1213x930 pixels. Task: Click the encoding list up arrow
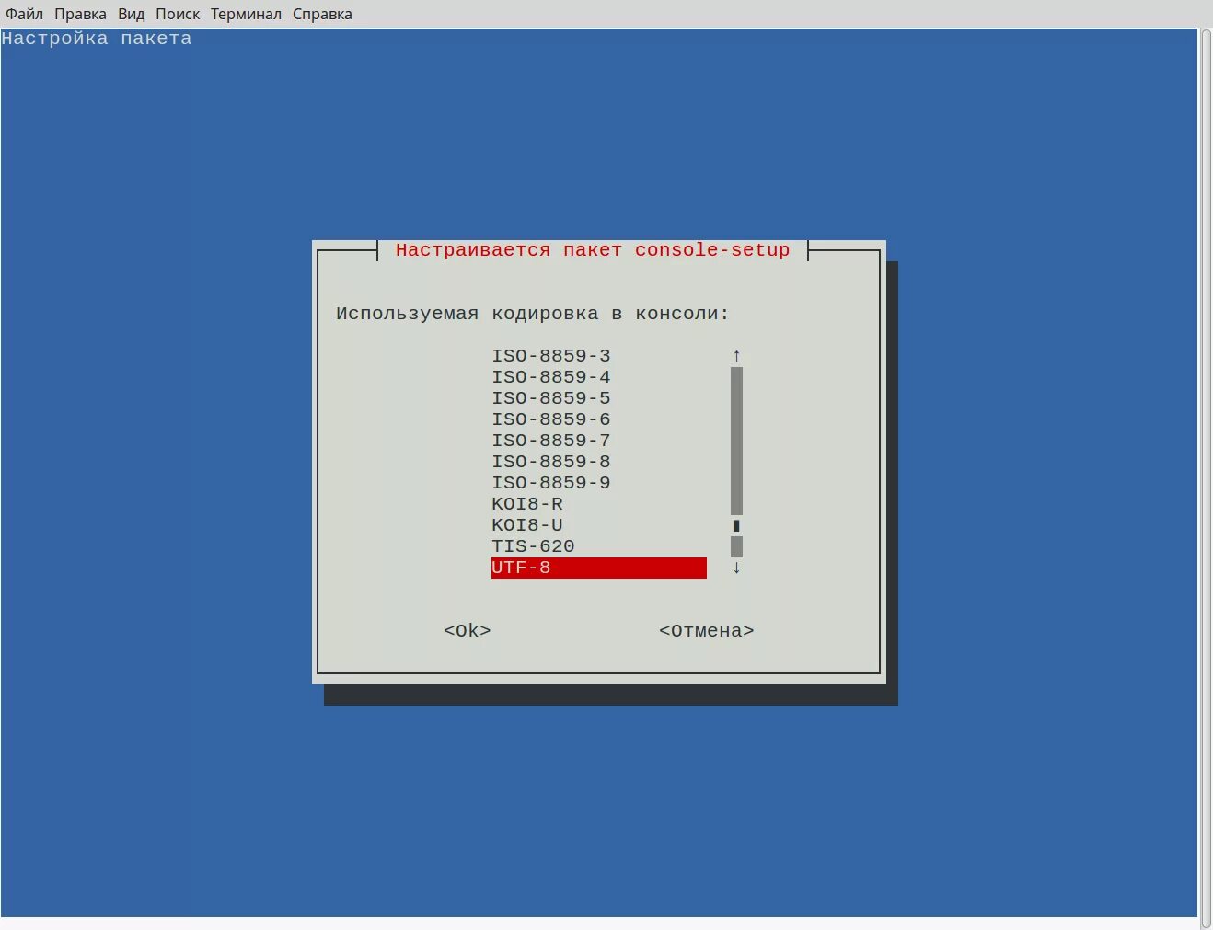point(736,356)
